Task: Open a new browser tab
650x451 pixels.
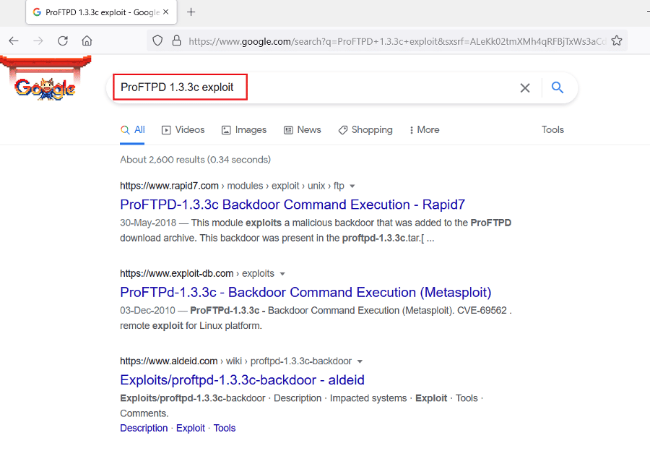Action: (191, 12)
